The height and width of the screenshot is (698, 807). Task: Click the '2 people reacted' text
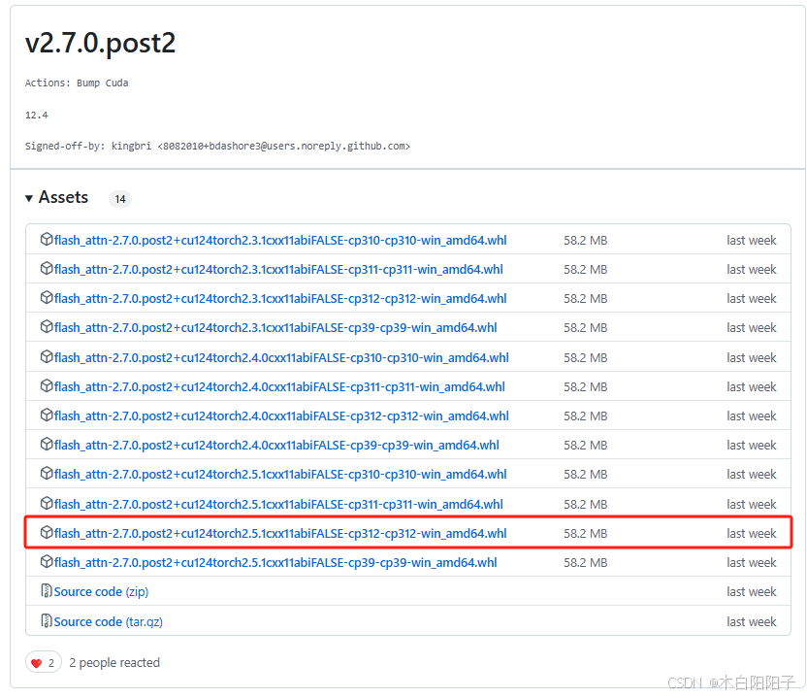(x=114, y=662)
